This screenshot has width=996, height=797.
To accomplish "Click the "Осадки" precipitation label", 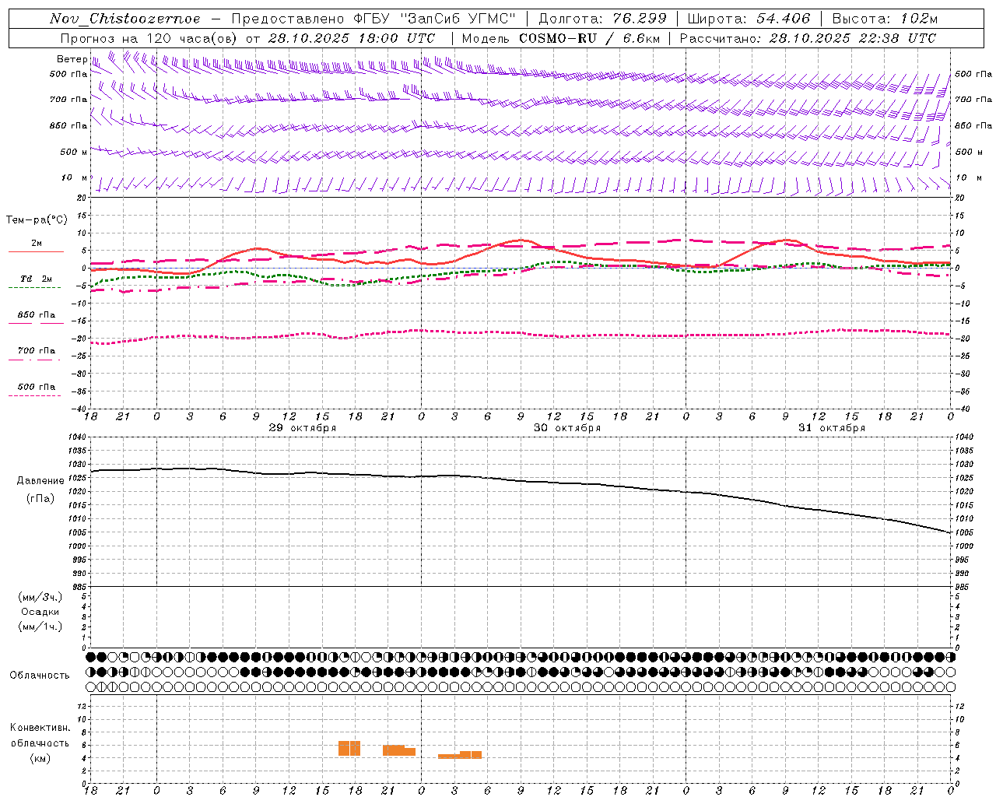I will [x=40, y=612].
